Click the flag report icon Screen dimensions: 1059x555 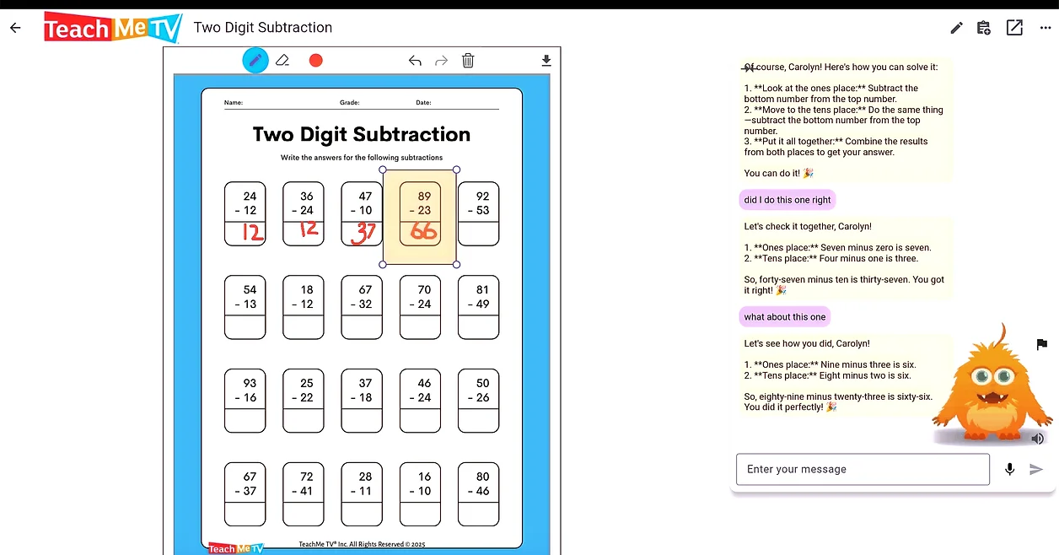(1042, 344)
